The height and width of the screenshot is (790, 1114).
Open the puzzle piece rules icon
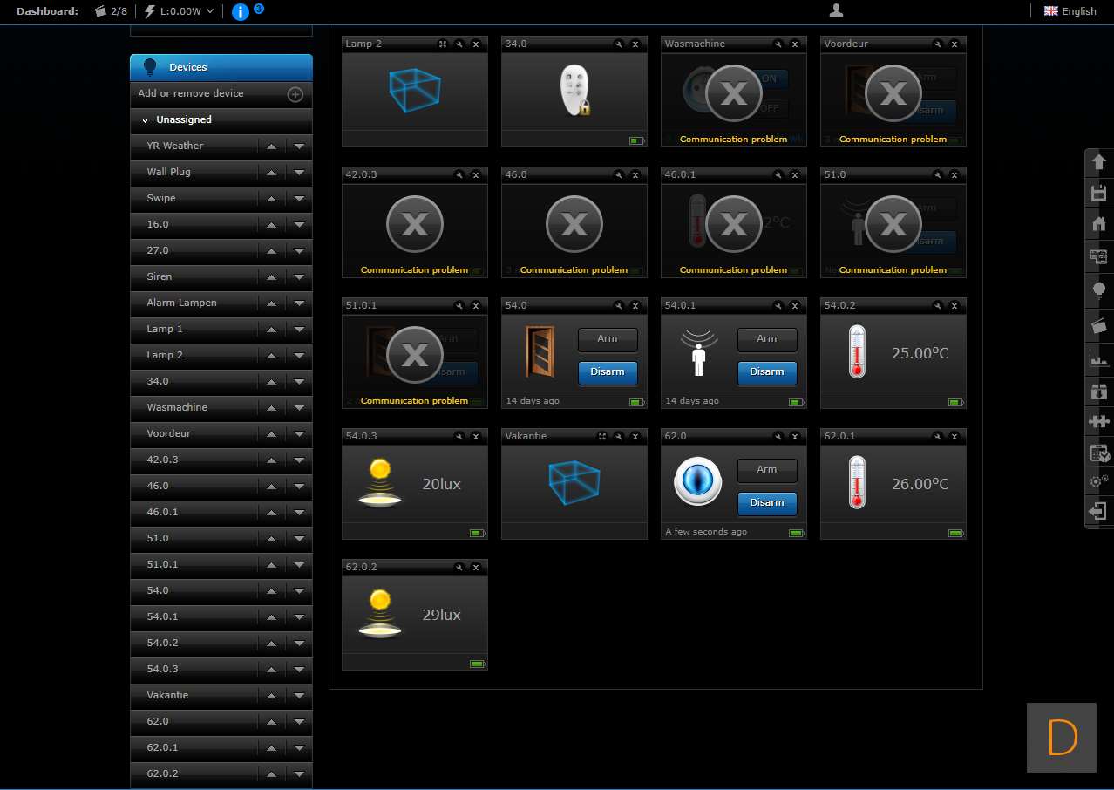tap(1098, 422)
